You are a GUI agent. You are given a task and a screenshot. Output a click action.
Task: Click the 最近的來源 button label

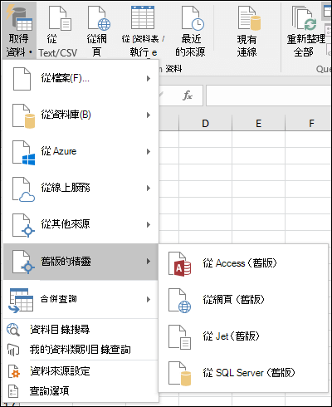click(x=190, y=46)
